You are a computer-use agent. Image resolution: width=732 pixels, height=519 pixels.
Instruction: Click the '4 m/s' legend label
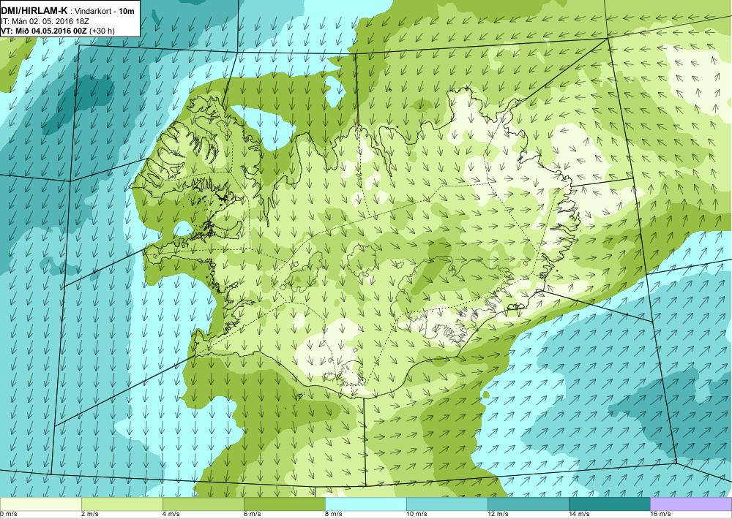pos(171,515)
